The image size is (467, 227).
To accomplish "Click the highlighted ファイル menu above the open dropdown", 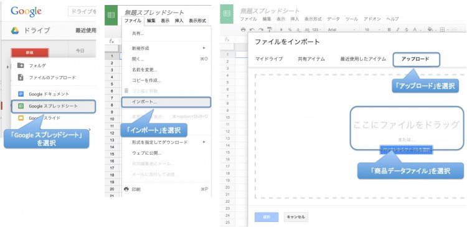I will pyautogui.click(x=133, y=21).
